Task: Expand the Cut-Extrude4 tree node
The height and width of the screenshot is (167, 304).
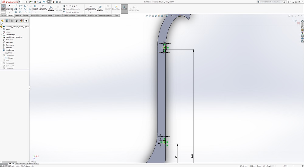Action: coord(1,66)
